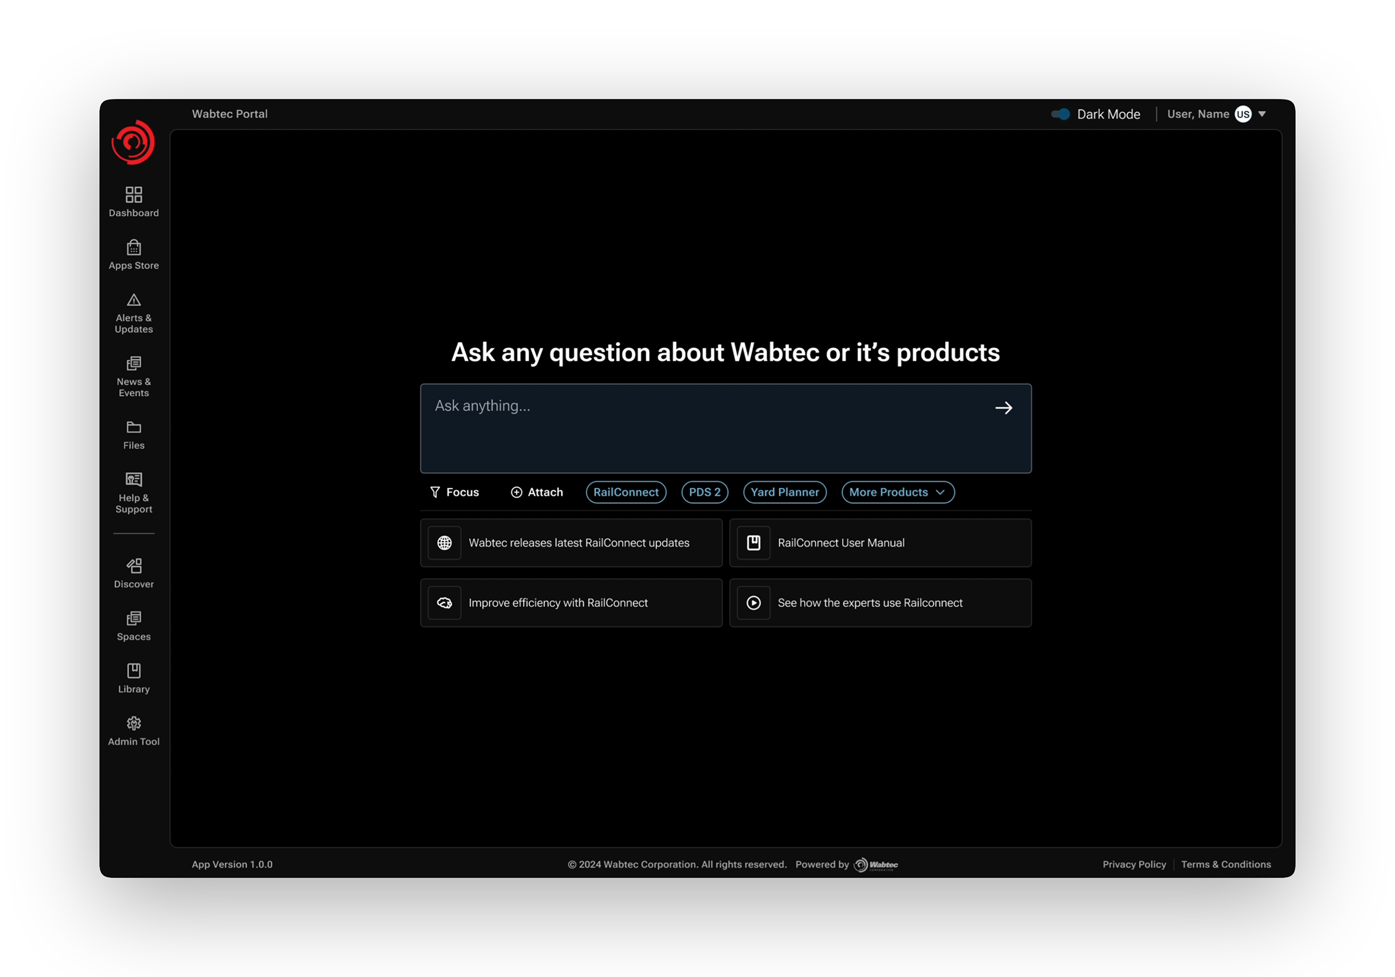Open See how the experts use Railconnect
Viewport: 1395px width, 977px height.
coord(881,603)
